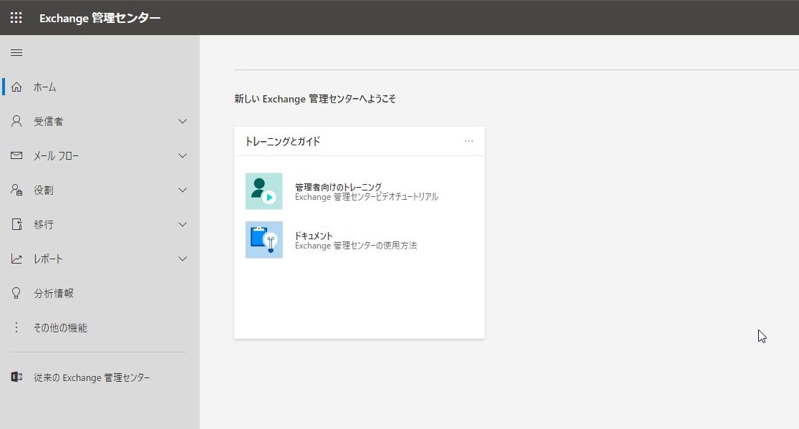Click the 受信者 recipients person icon
The width and height of the screenshot is (799, 429).
pyautogui.click(x=16, y=121)
